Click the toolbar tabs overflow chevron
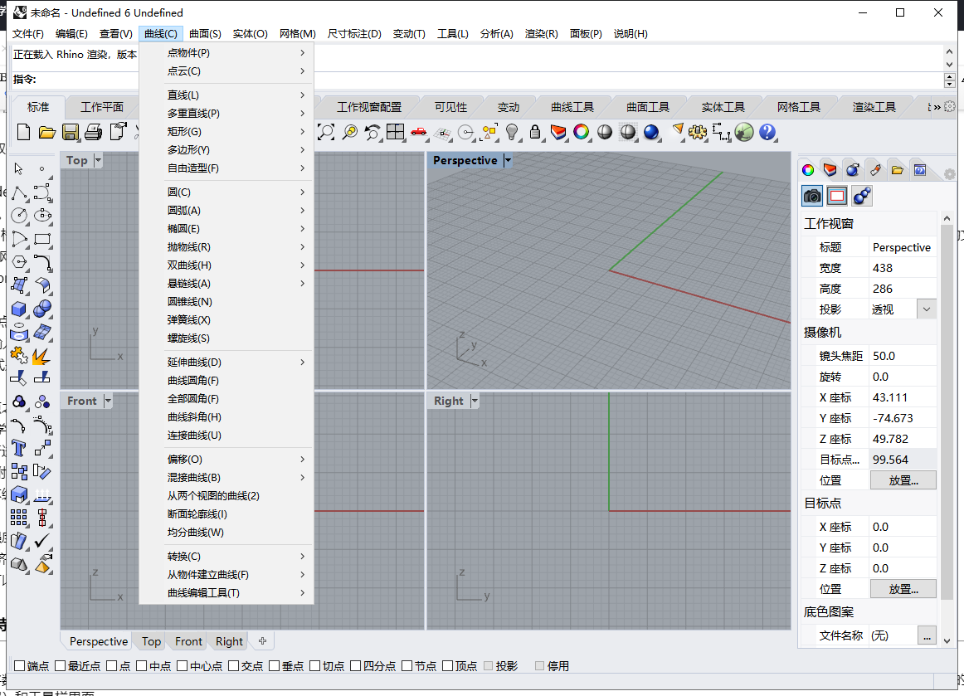This screenshot has width=964, height=696. [x=937, y=107]
